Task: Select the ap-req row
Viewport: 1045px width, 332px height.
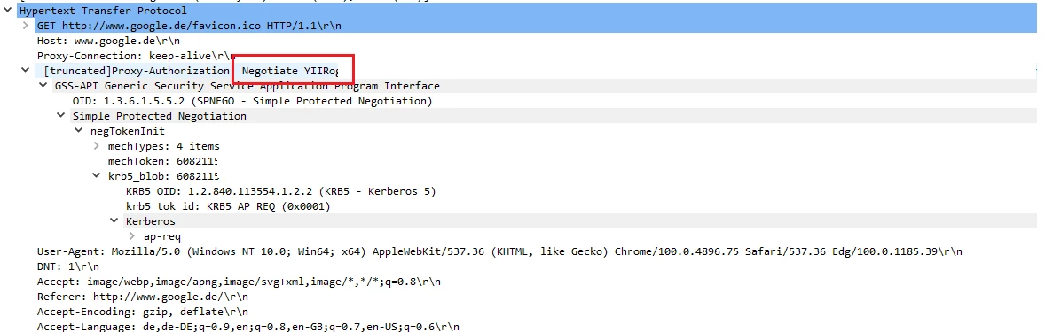Action: (x=162, y=236)
